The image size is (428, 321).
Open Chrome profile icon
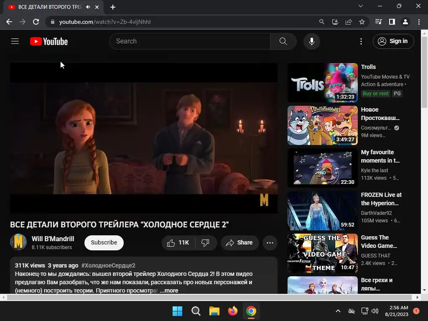[405, 22]
